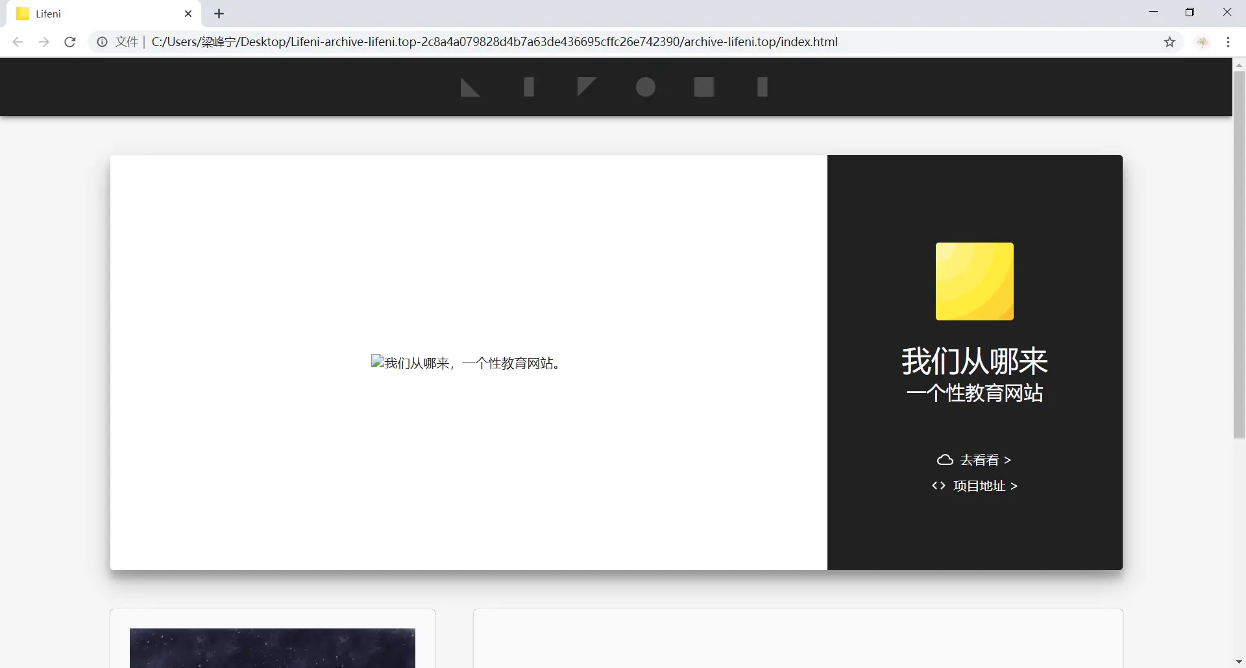Click the broken image icon in white panel
The height and width of the screenshot is (668, 1246).
[376, 362]
